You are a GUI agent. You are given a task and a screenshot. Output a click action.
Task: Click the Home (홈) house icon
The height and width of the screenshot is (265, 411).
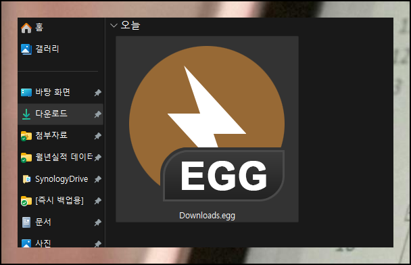pos(26,28)
